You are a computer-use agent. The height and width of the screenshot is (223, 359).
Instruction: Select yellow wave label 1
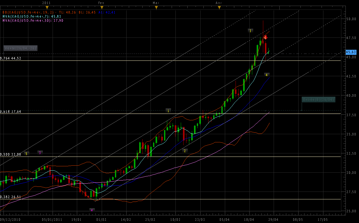168,111
